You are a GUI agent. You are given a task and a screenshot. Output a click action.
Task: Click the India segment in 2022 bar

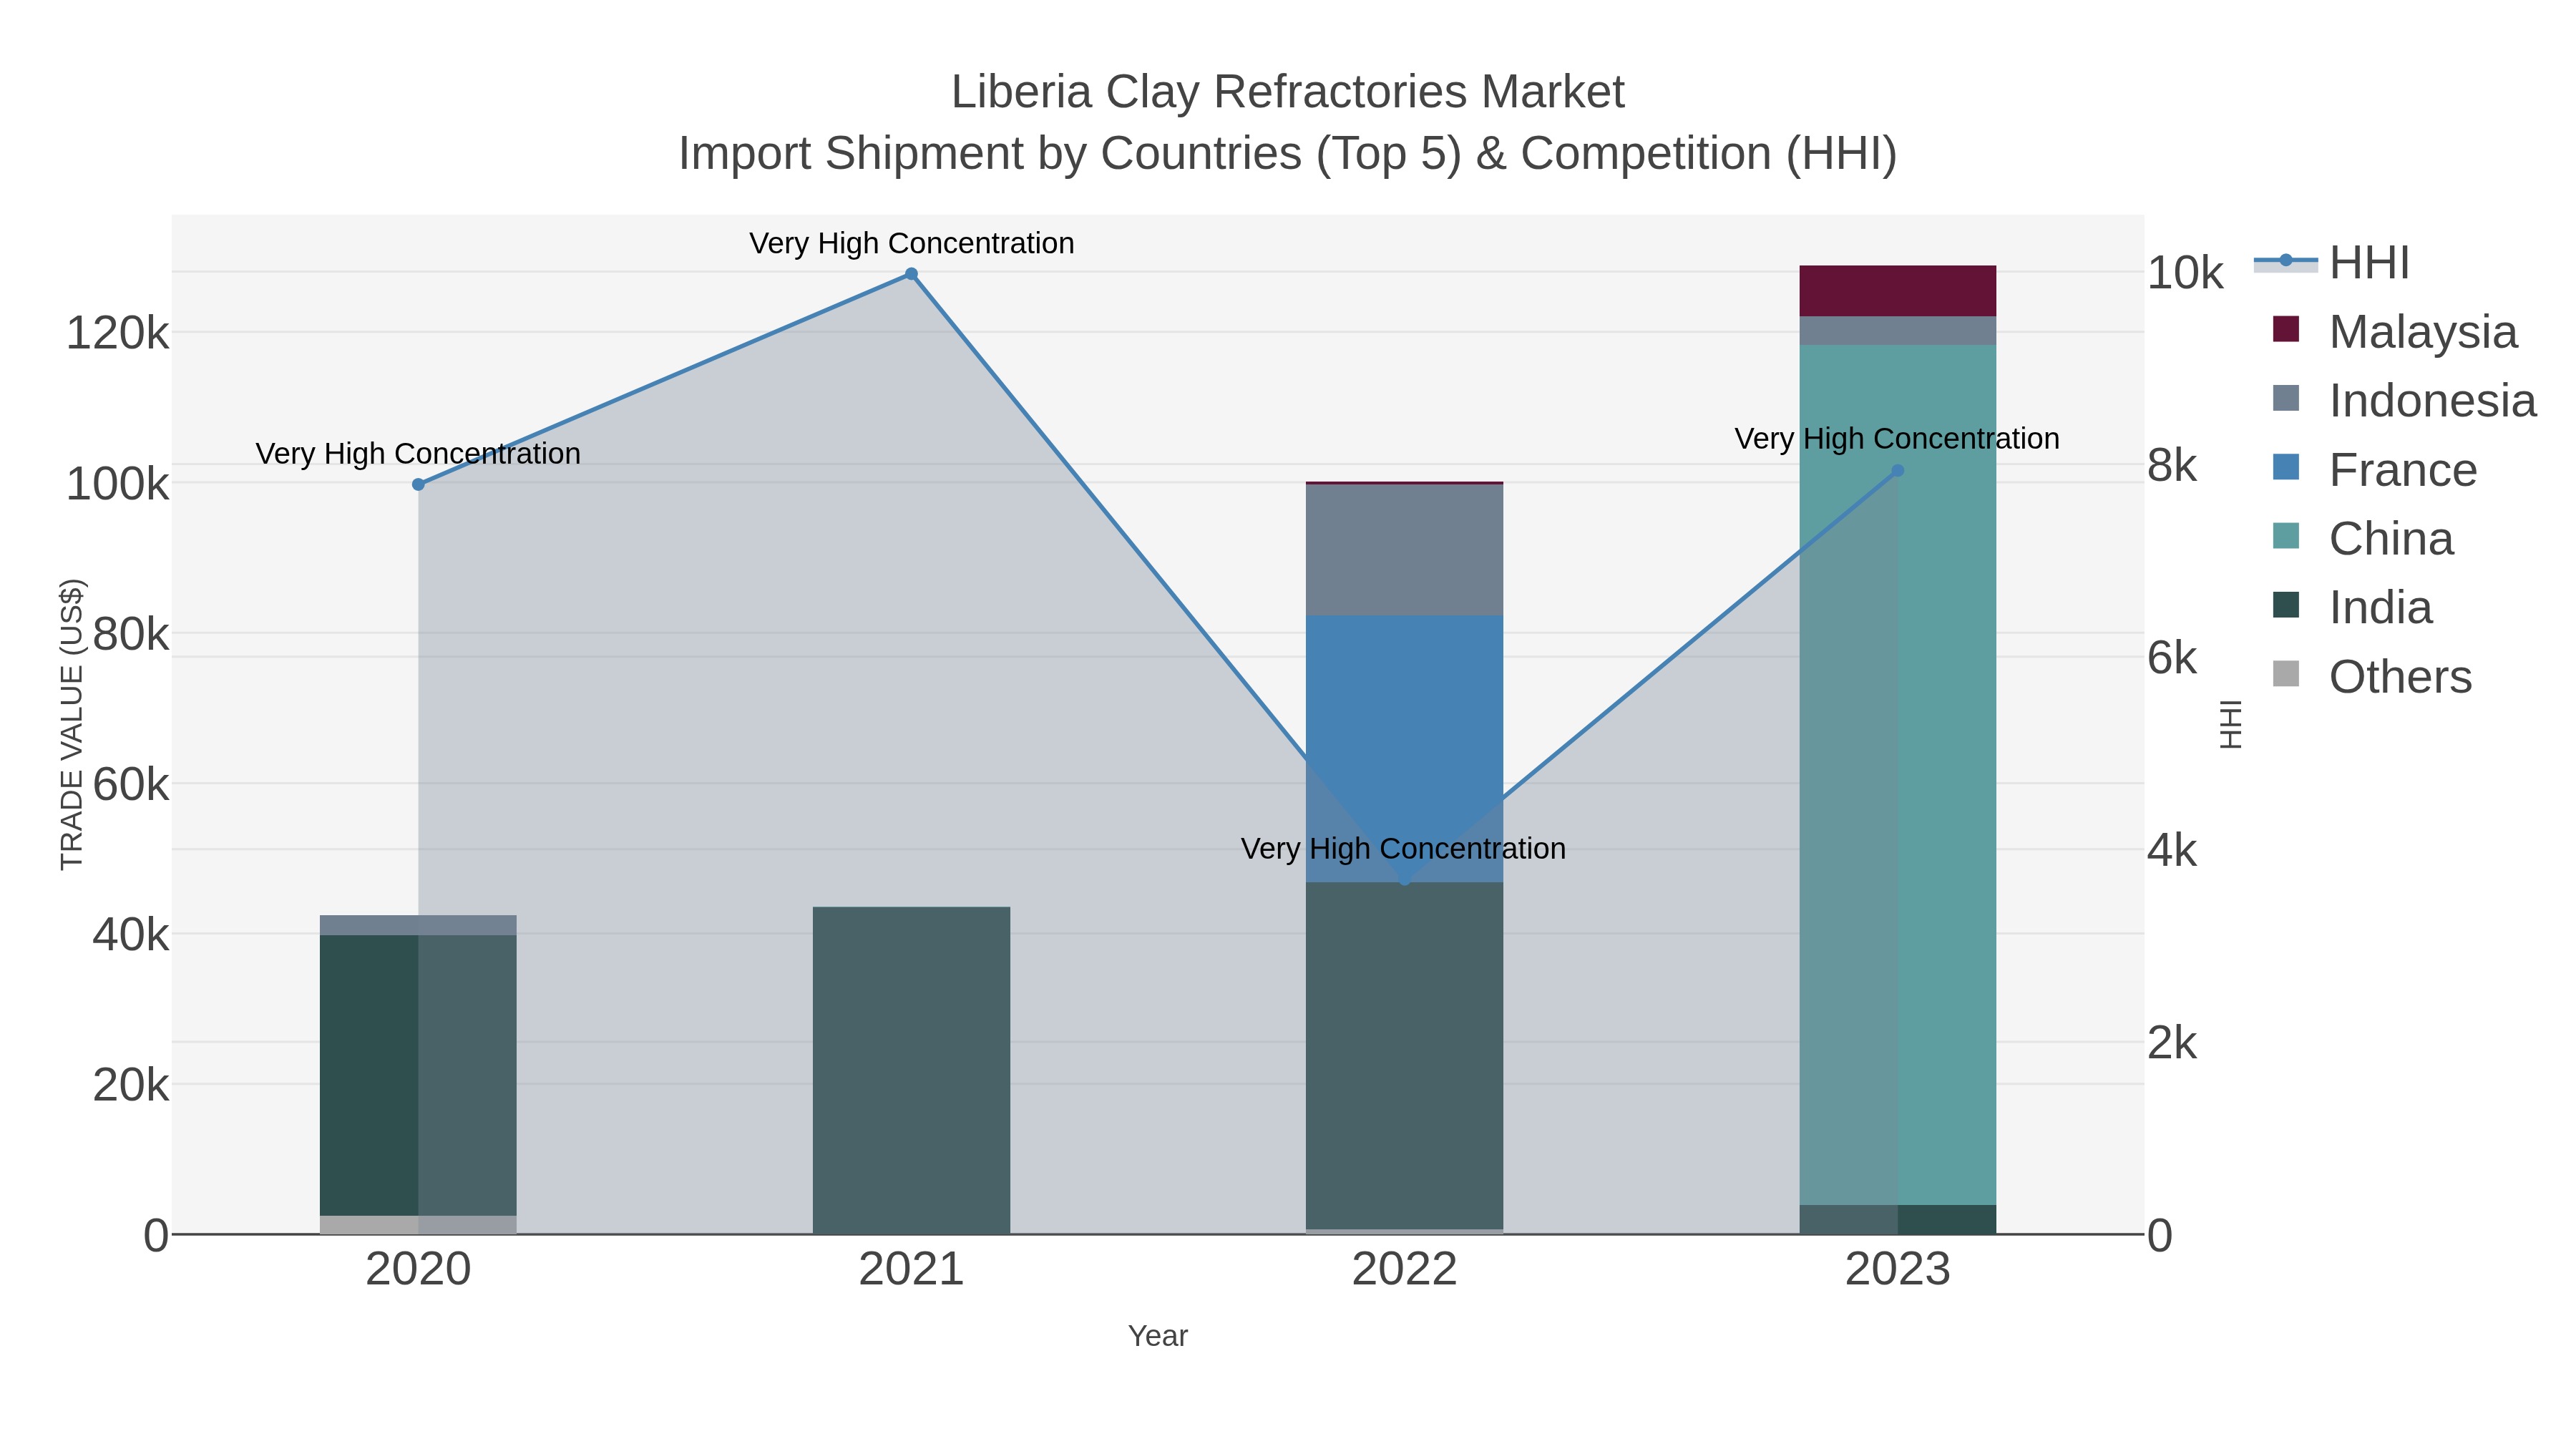[1404, 1055]
